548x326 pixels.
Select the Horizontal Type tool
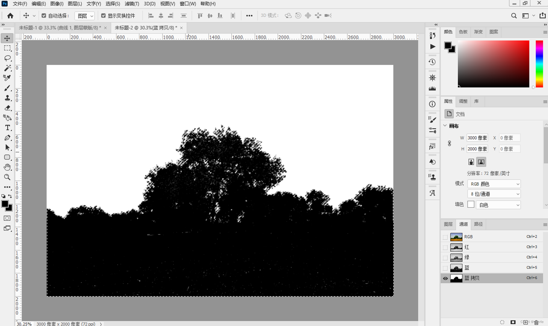(x=7, y=128)
